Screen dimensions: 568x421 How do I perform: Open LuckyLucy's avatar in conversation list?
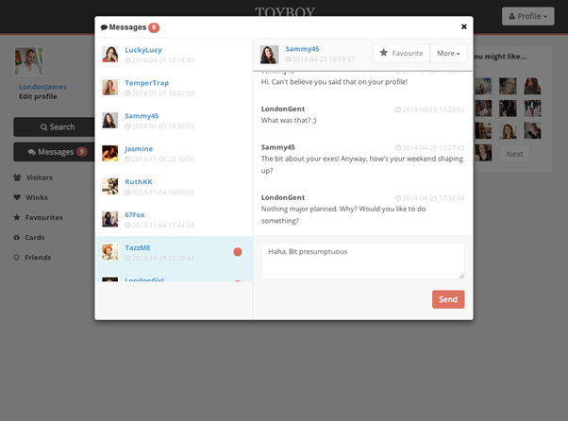pos(109,55)
